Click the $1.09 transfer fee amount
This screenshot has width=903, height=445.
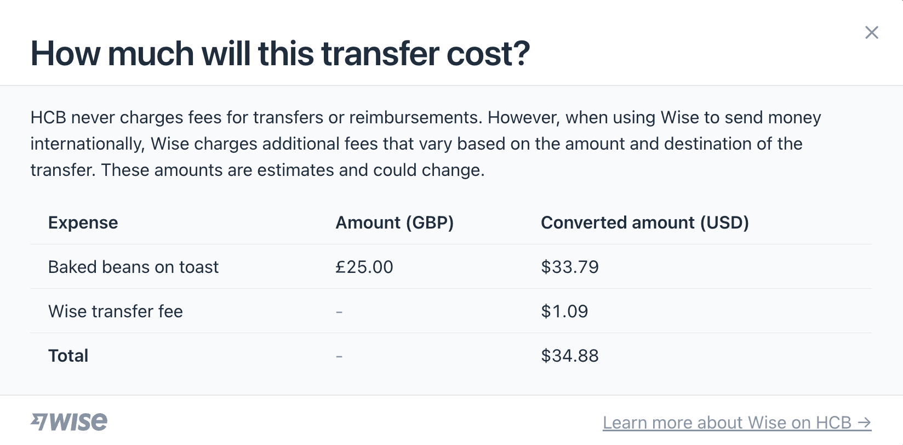click(564, 311)
